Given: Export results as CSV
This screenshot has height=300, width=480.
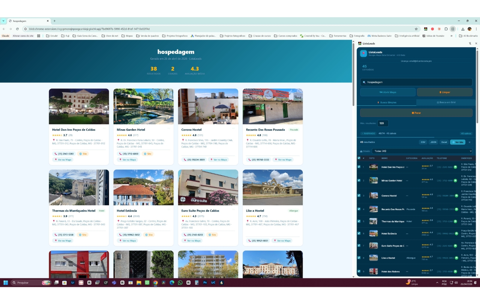Looking at the screenshot, I should tap(423, 142).
